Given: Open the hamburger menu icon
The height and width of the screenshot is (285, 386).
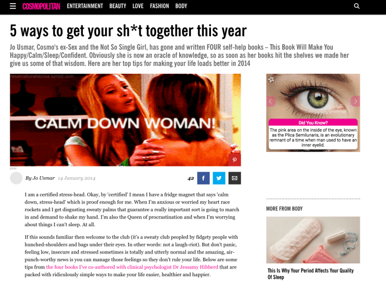Looking at the screenshot, I should coord(13,6).
